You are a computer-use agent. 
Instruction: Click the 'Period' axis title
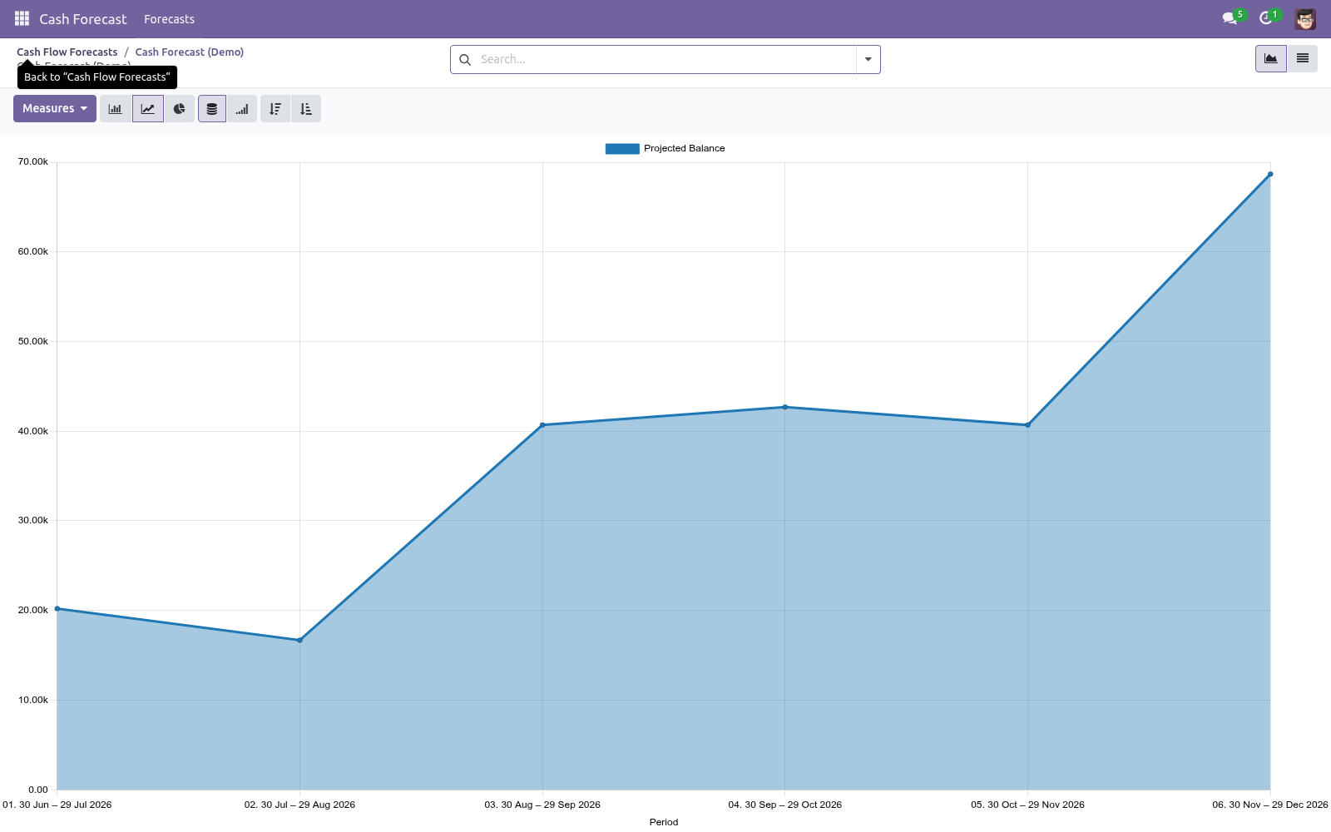[x=664, y=822]
